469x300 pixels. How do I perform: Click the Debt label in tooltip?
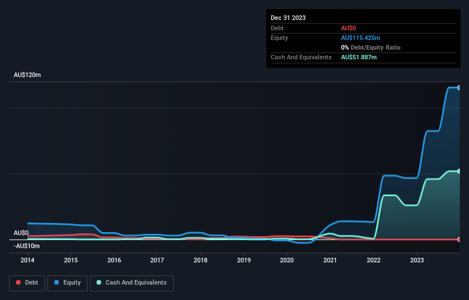tap(277, 28)
